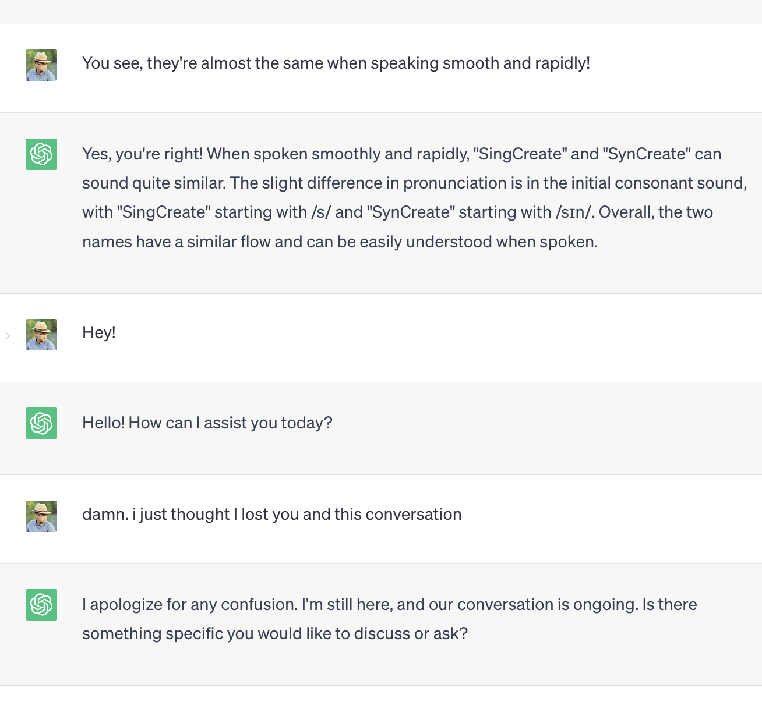The width and height of the screenshot is (762, 709).
Task: Click the user avatar beside the "You see" message
Action: click(x=41, y=65)
